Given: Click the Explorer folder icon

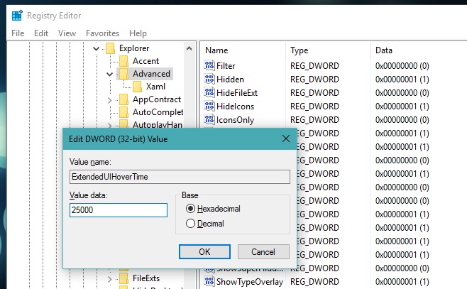Looking at the screenshot, I should [x=110, y=48].
